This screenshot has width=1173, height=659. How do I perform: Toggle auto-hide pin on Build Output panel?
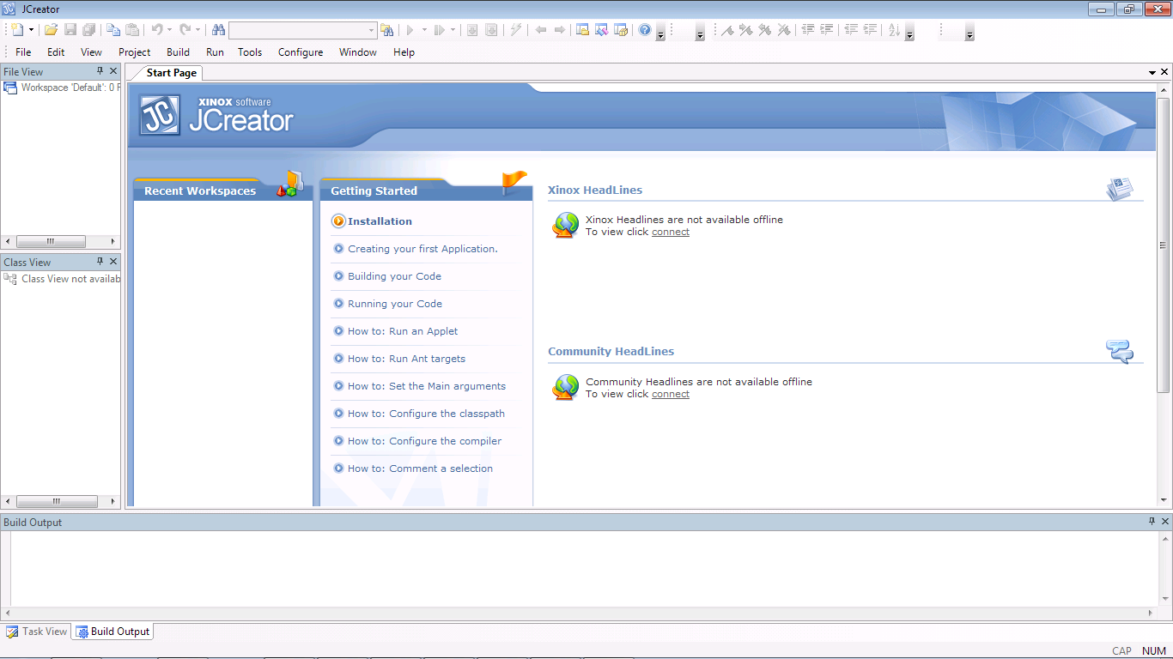pyautogui.click(x=1152, y=522)
